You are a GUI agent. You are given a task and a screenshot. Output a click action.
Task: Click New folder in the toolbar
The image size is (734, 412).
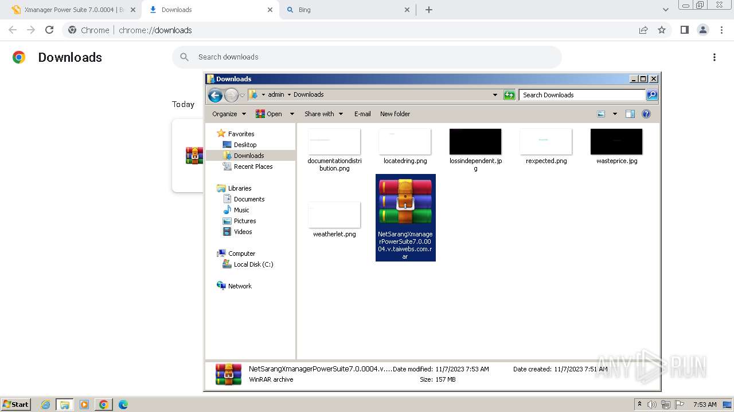[395, 114]
